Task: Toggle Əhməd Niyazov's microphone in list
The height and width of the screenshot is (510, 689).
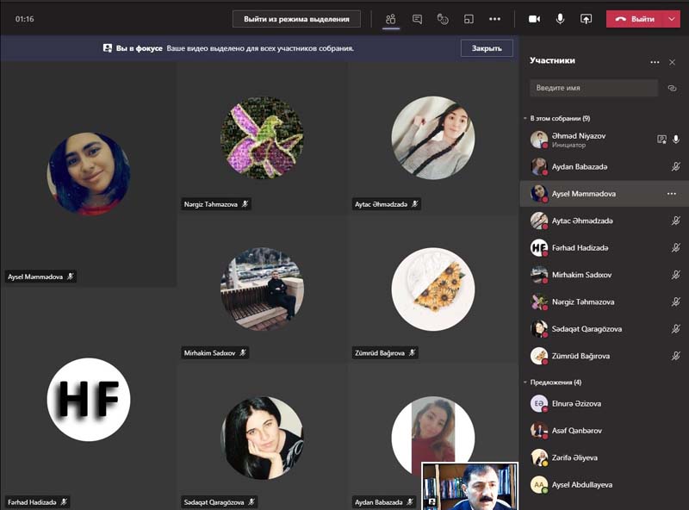Action: point(676,139)
